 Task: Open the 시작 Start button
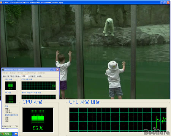(6, 134)
